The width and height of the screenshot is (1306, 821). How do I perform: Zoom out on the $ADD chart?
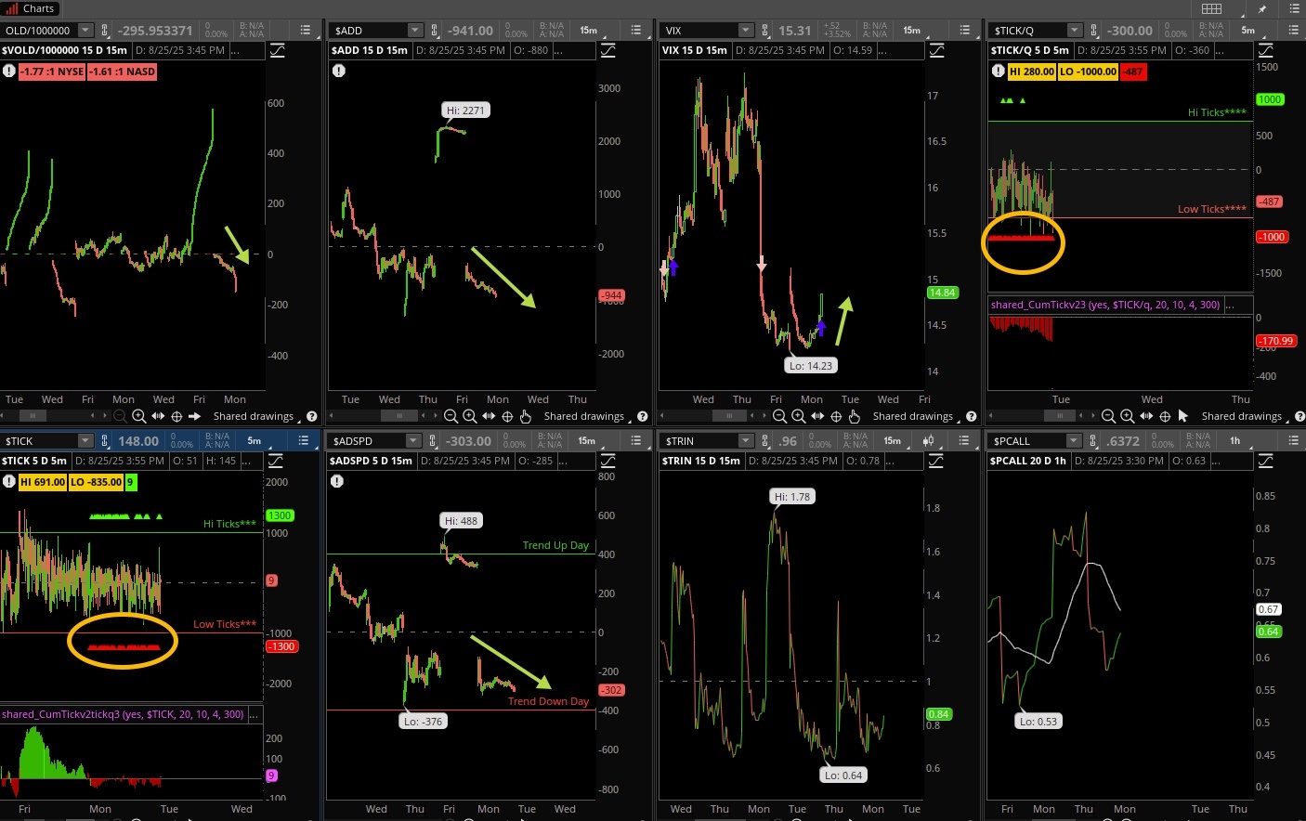[451, 416]
